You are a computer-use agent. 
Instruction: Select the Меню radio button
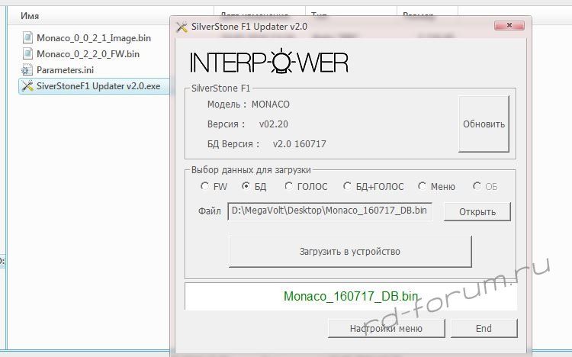pyautogui.click(x=422, y=186)
